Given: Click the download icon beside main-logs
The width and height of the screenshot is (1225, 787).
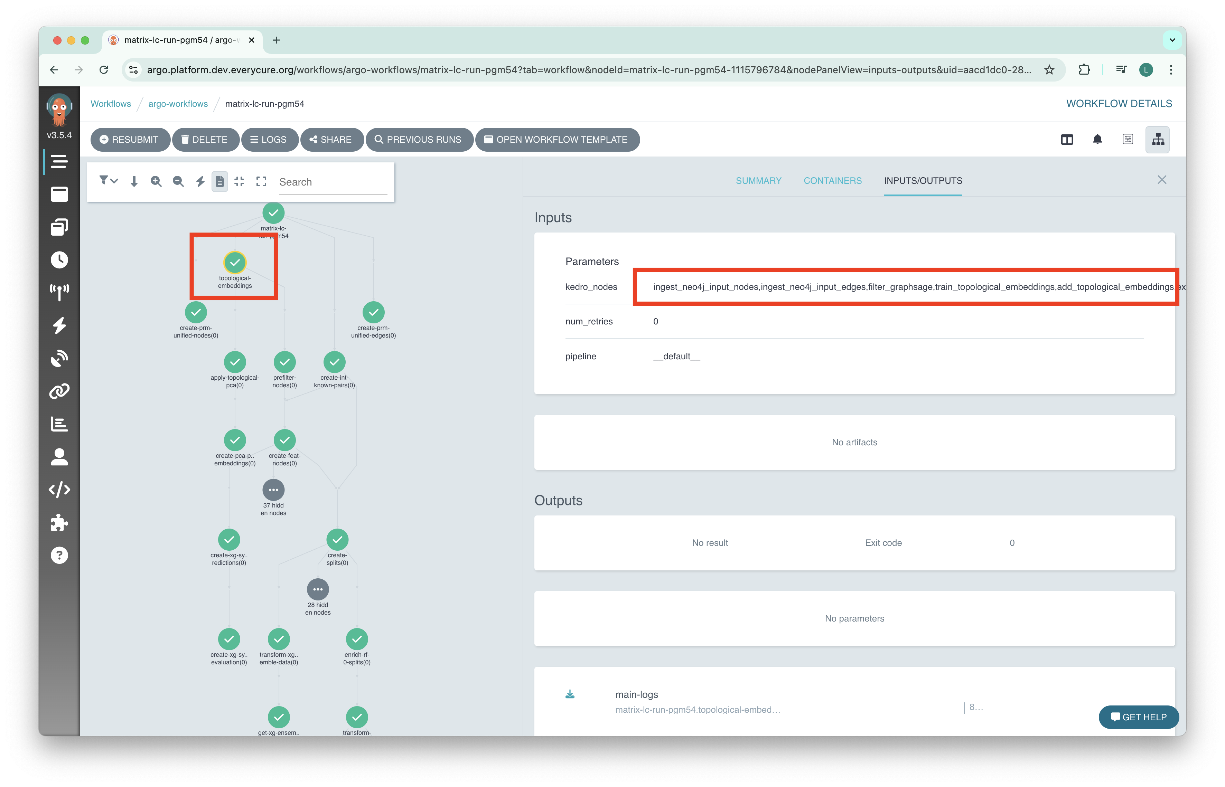Looking at the screenshot, I should [x=570, y=694].
